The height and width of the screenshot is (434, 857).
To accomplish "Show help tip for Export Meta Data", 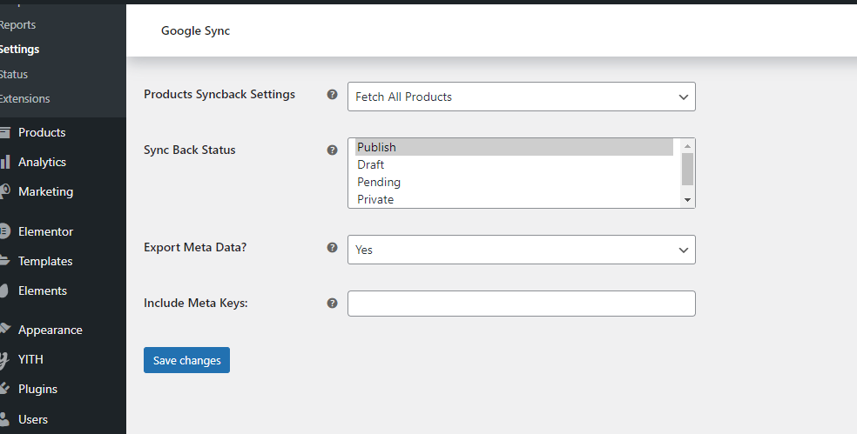I will tap(332, 247).
